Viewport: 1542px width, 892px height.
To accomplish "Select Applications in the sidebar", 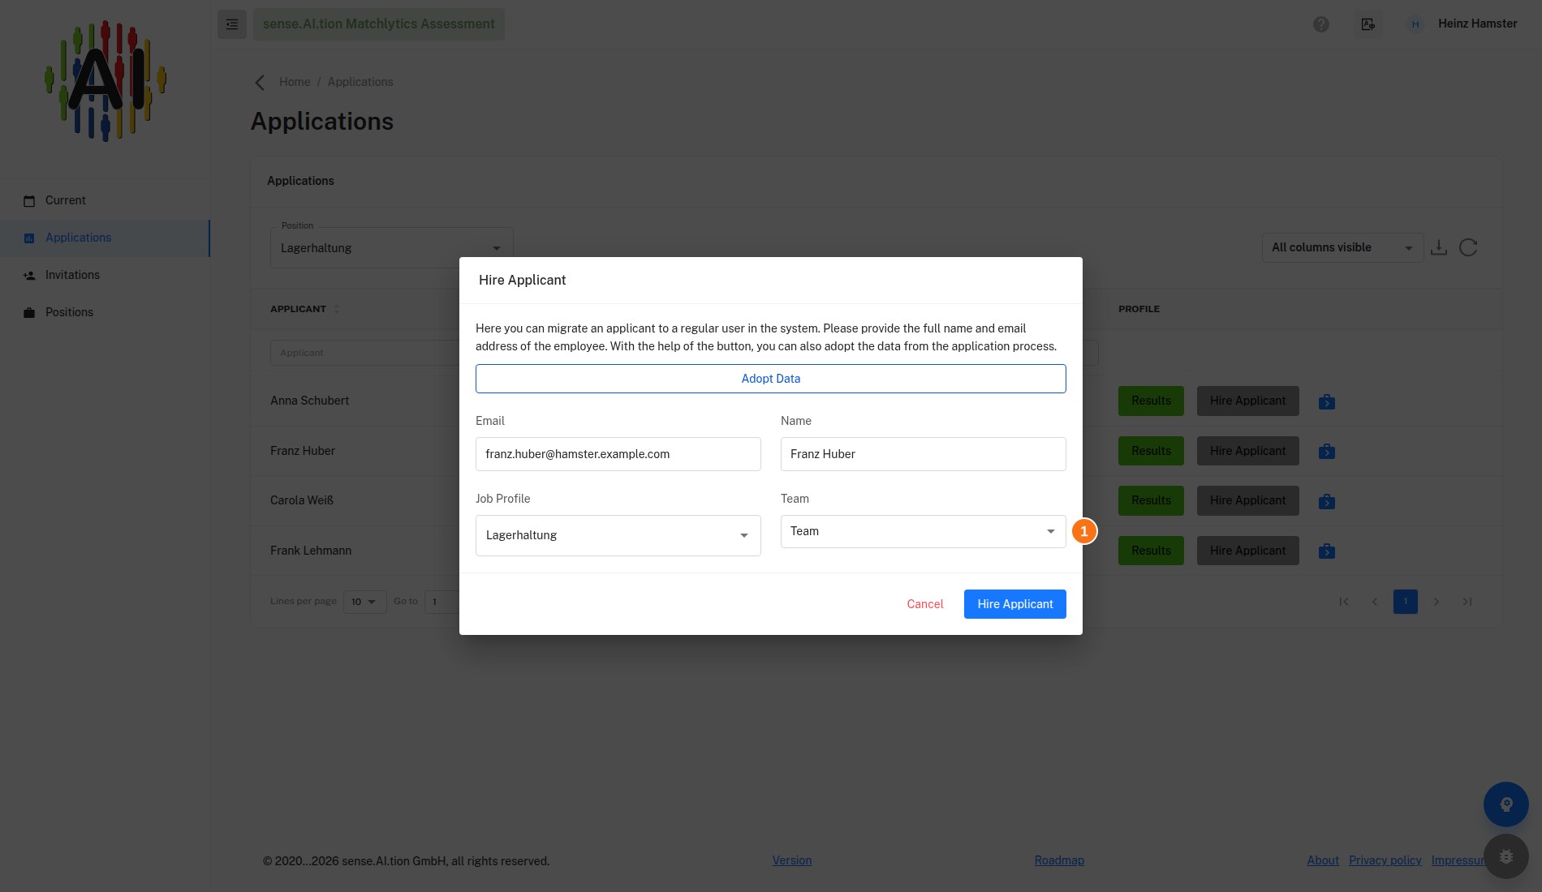I will [x=106, y=238].
